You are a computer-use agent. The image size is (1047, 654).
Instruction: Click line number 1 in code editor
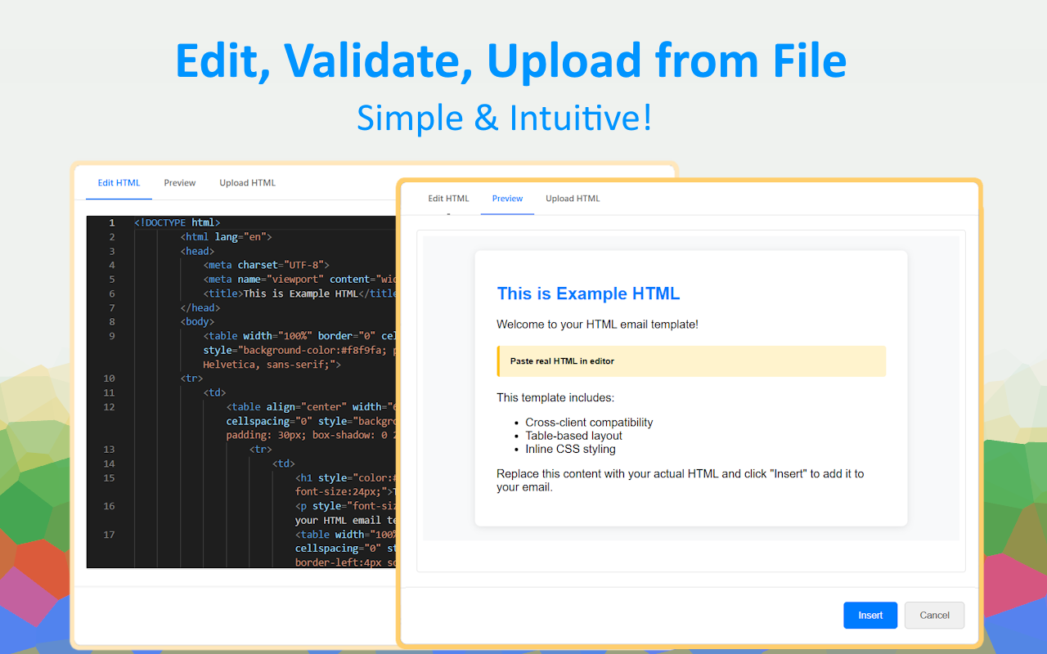pos(112,222)
